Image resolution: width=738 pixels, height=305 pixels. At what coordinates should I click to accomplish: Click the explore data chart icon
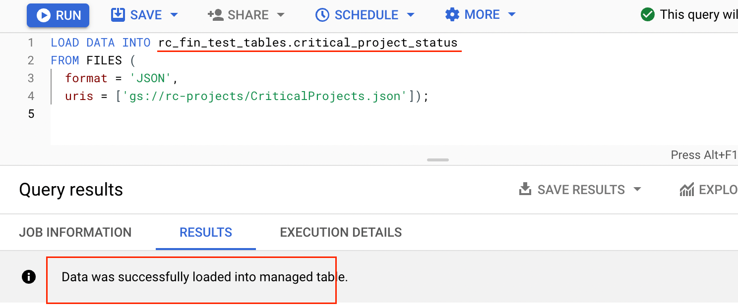687,189
